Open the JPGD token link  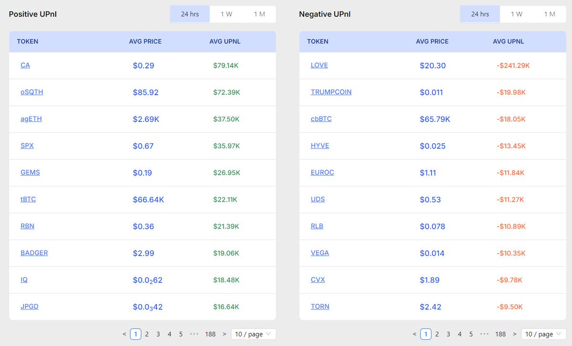point(30,306)
